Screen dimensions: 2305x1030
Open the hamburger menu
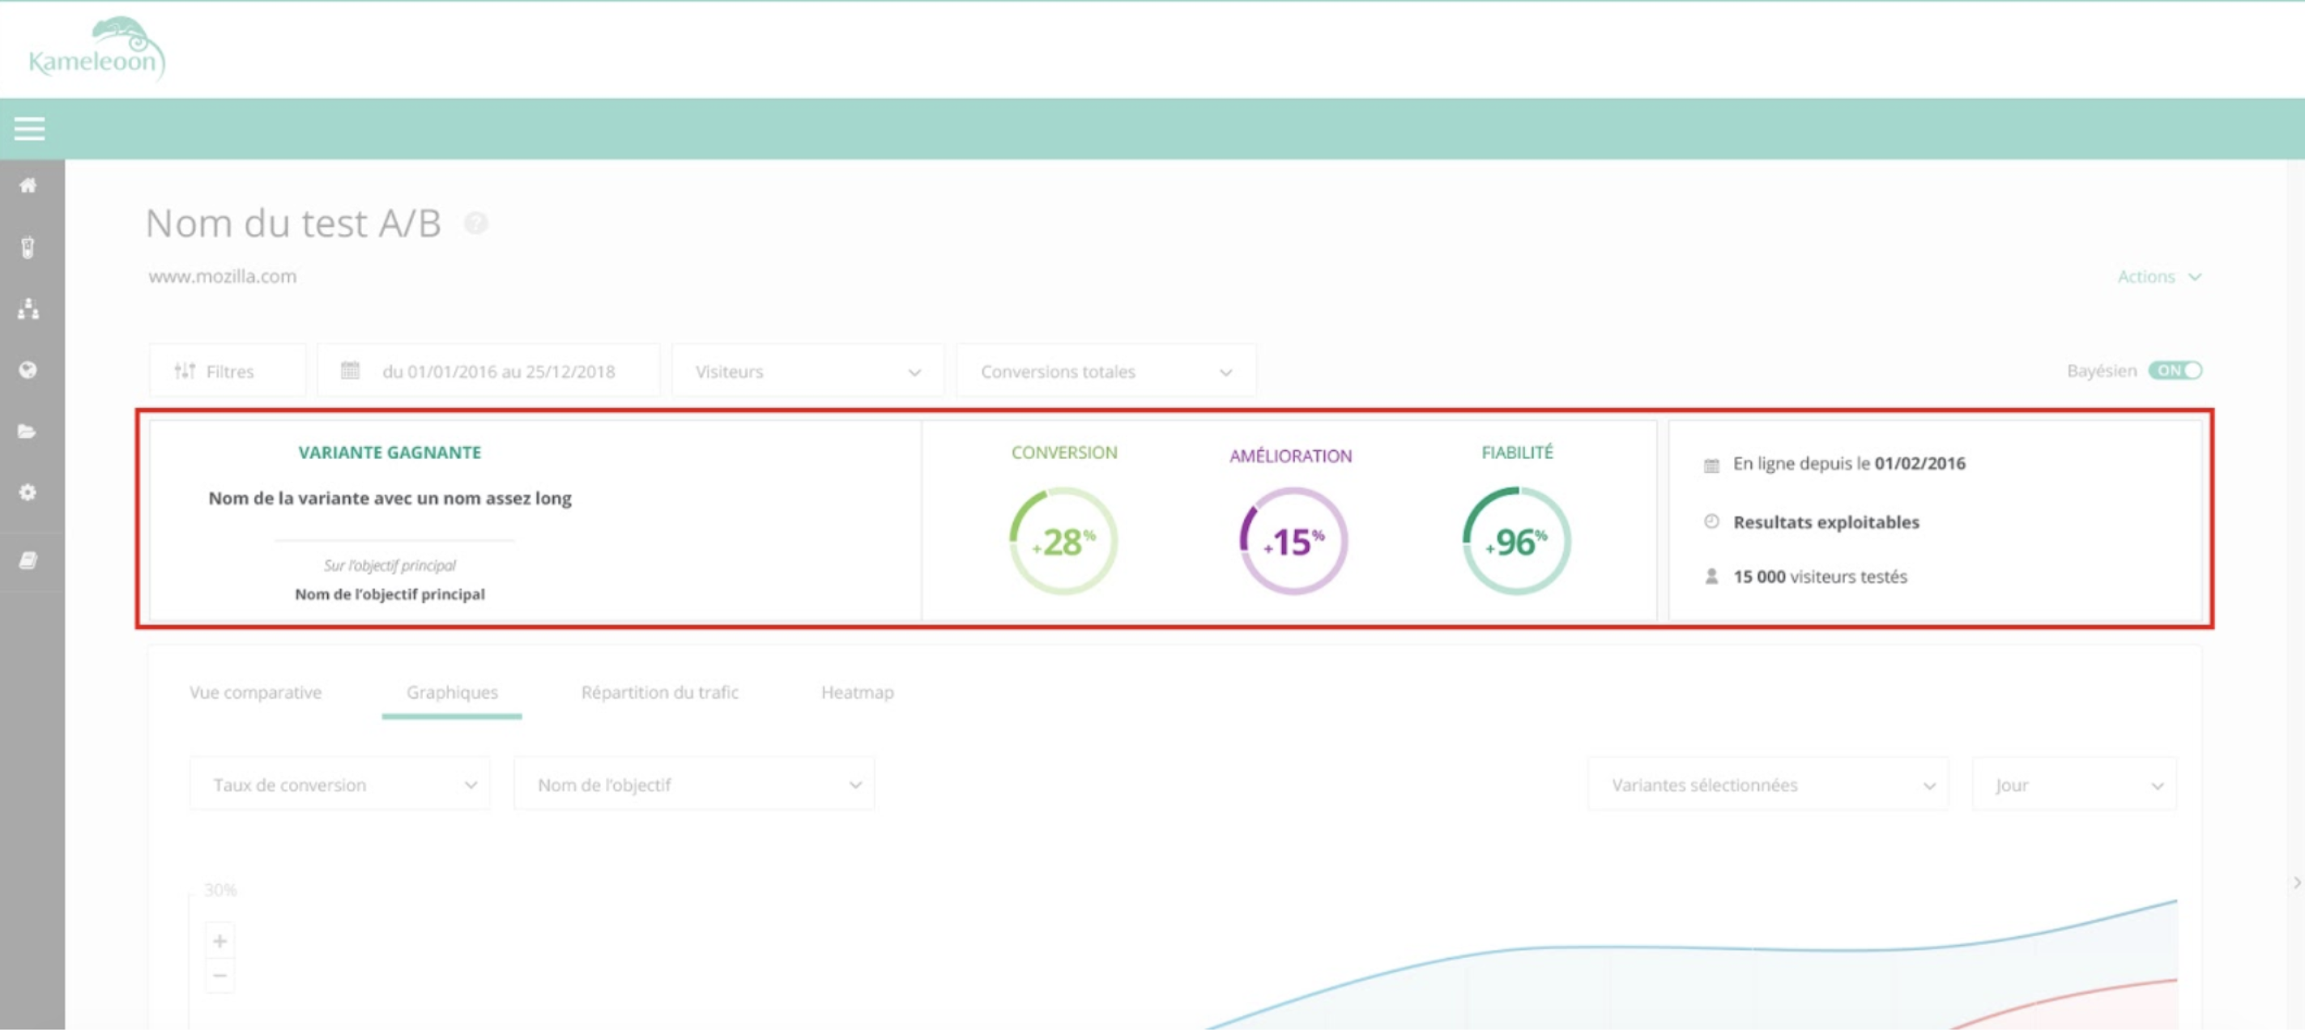click(29, 129)
